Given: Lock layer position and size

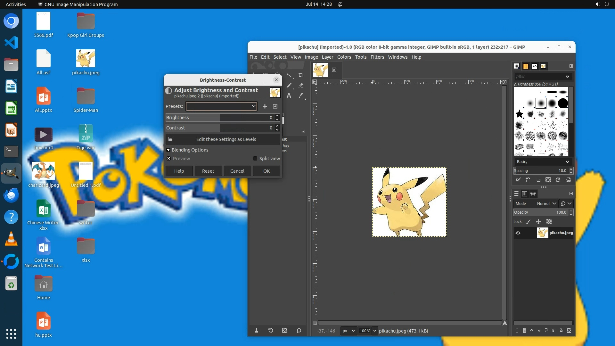Looking at the screenshot, I should (538, 222).
